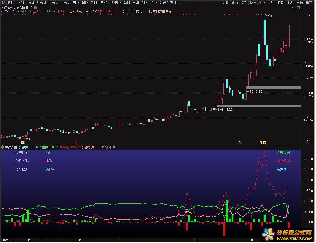Expand the 更多 periods list
Image resolution: width=316 pixels, height=243 pixels.
click(175, 3)
